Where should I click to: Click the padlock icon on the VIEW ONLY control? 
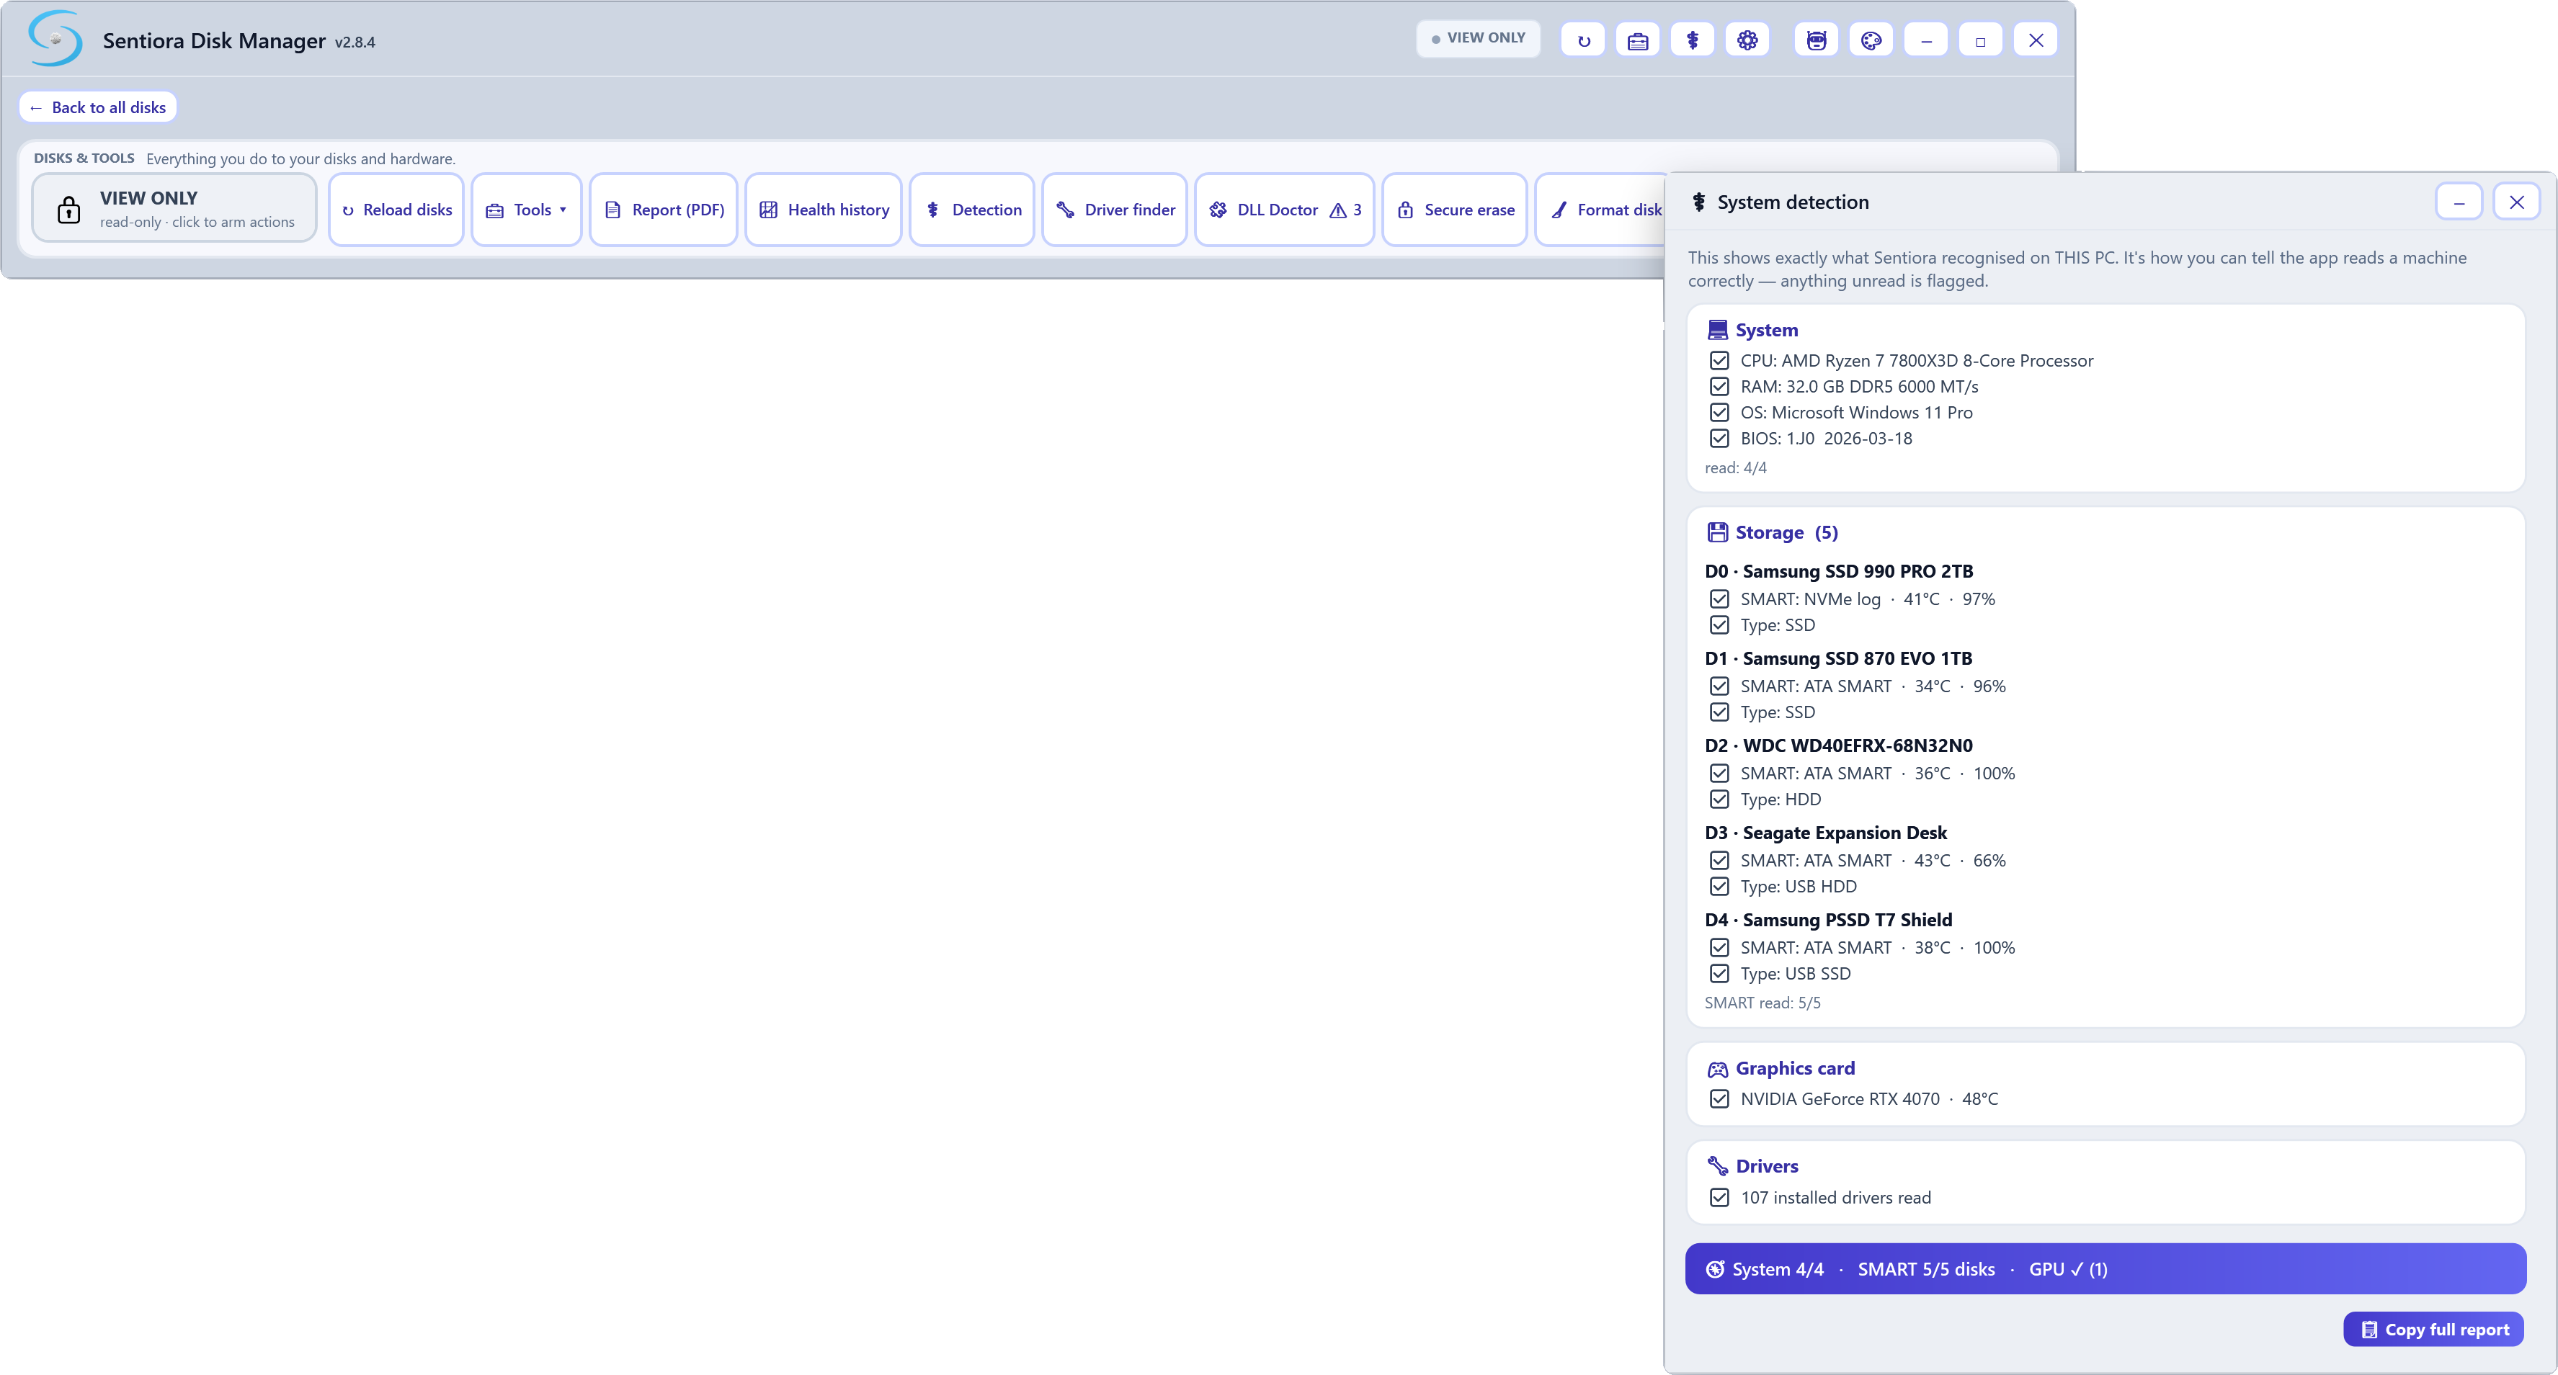point(68,210)
